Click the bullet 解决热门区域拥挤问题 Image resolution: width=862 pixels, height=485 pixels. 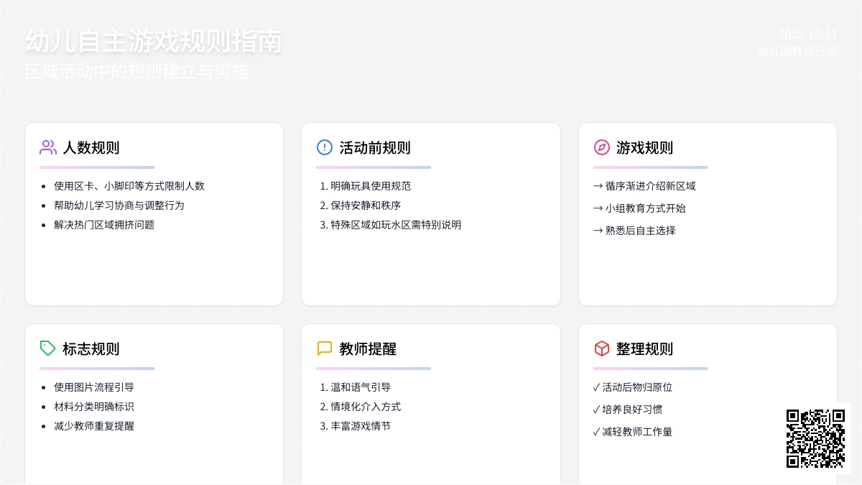tap(104, 225)
